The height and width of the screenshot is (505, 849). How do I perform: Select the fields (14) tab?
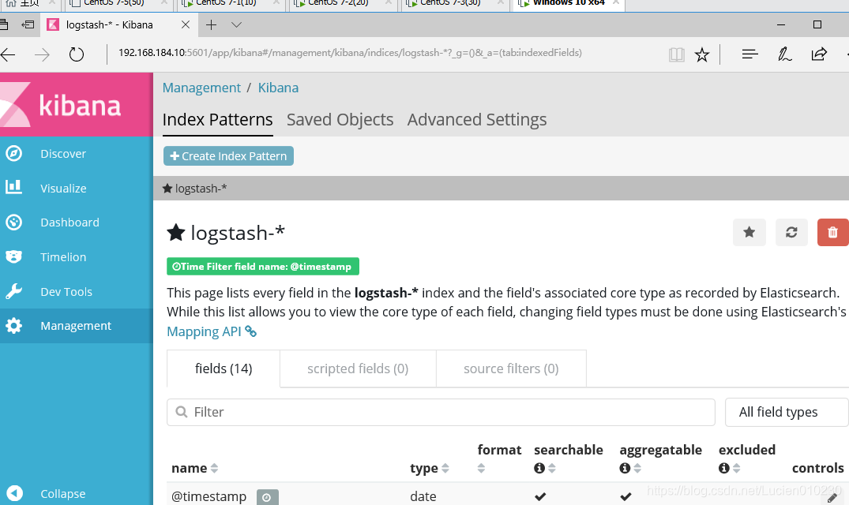click(224, 368)
